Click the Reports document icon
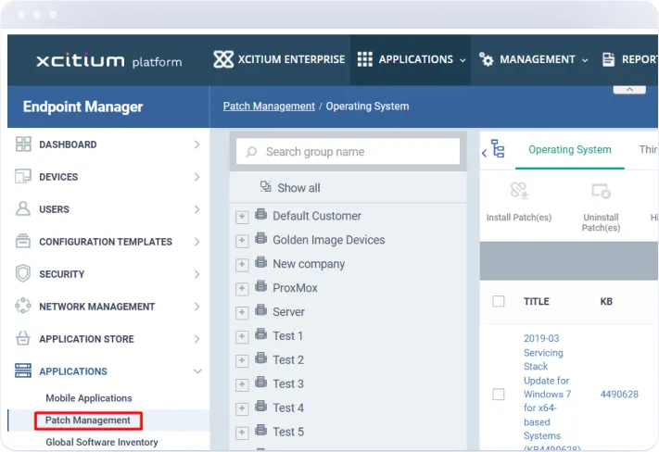659x452 pixels. [608, 59]
